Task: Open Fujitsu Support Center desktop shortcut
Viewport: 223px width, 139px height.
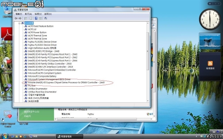Action: tap(8, 119)
